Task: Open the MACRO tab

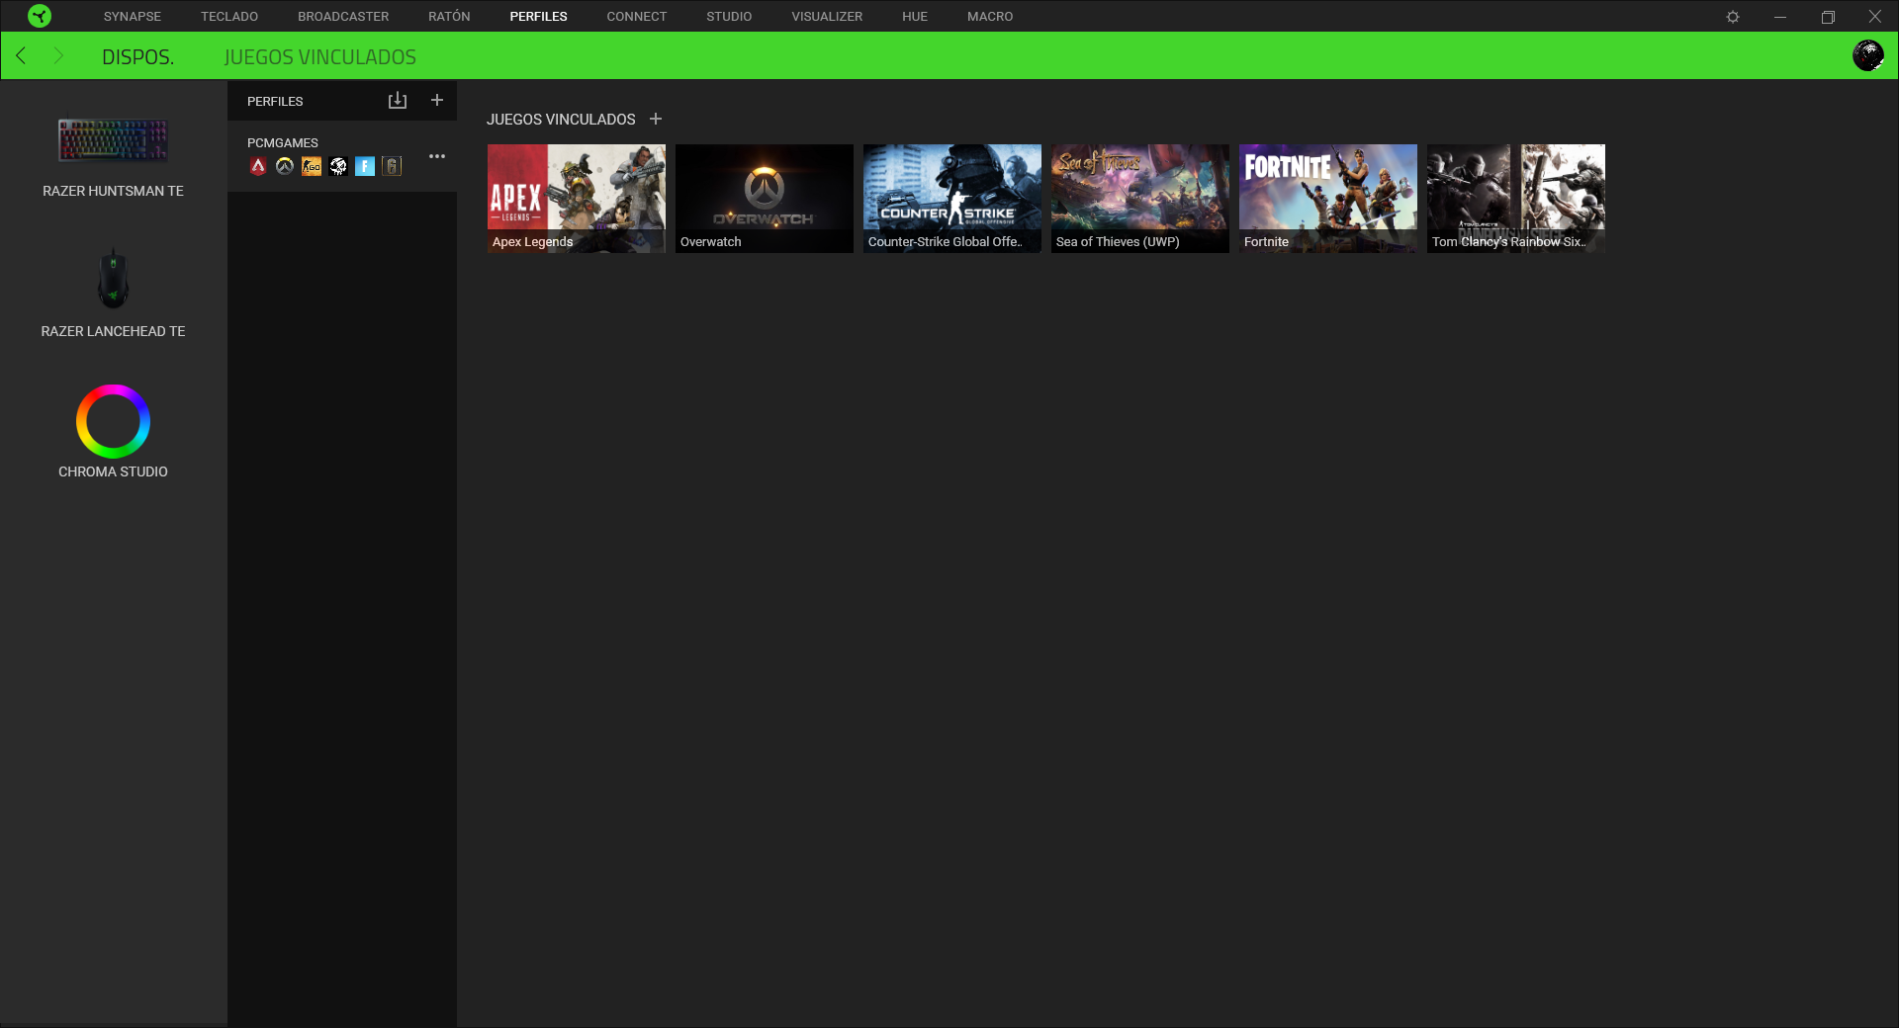Action: pyautogui.click(x=990, y=17)
